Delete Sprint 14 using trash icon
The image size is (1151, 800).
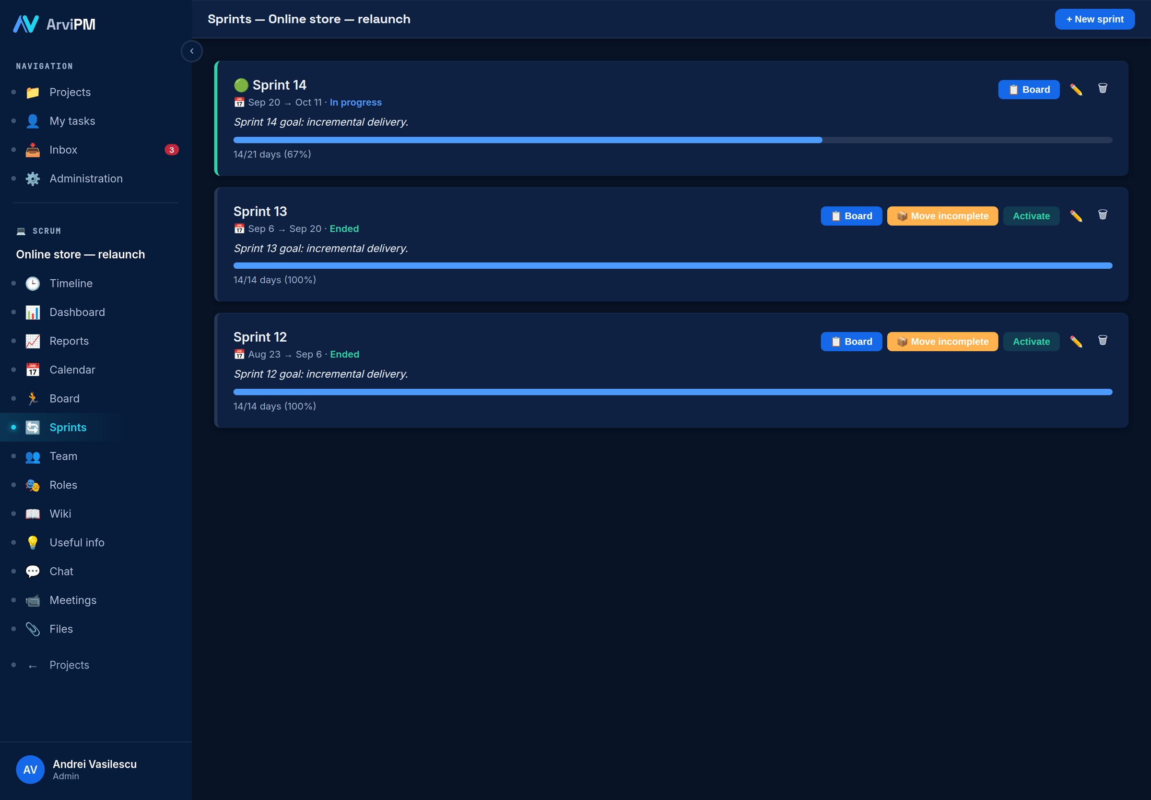(x=1103, y=89)
